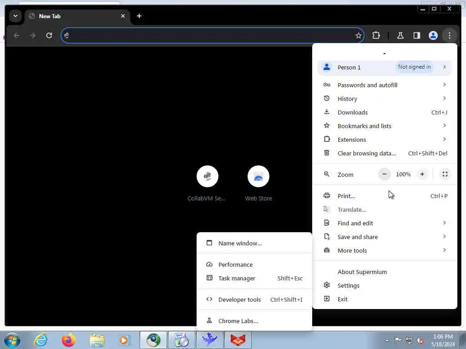Click the 100% zoom value
This screenshot has height=349, width=466.
point(403,174)
